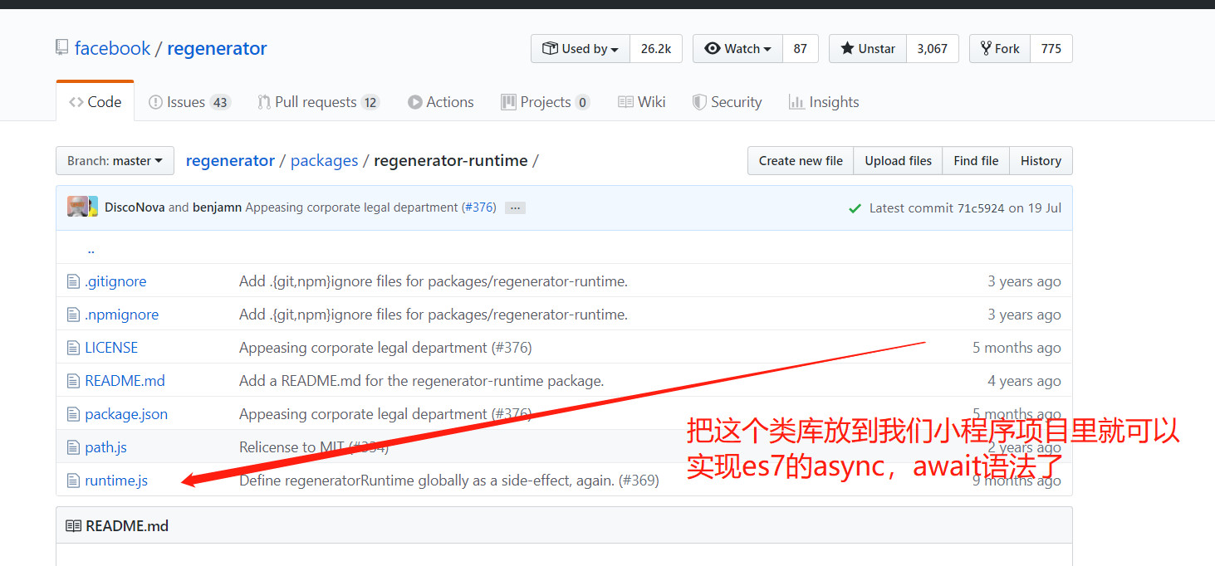Click the Fork button
1215x566 pixels.
(x=1000, y=49)
